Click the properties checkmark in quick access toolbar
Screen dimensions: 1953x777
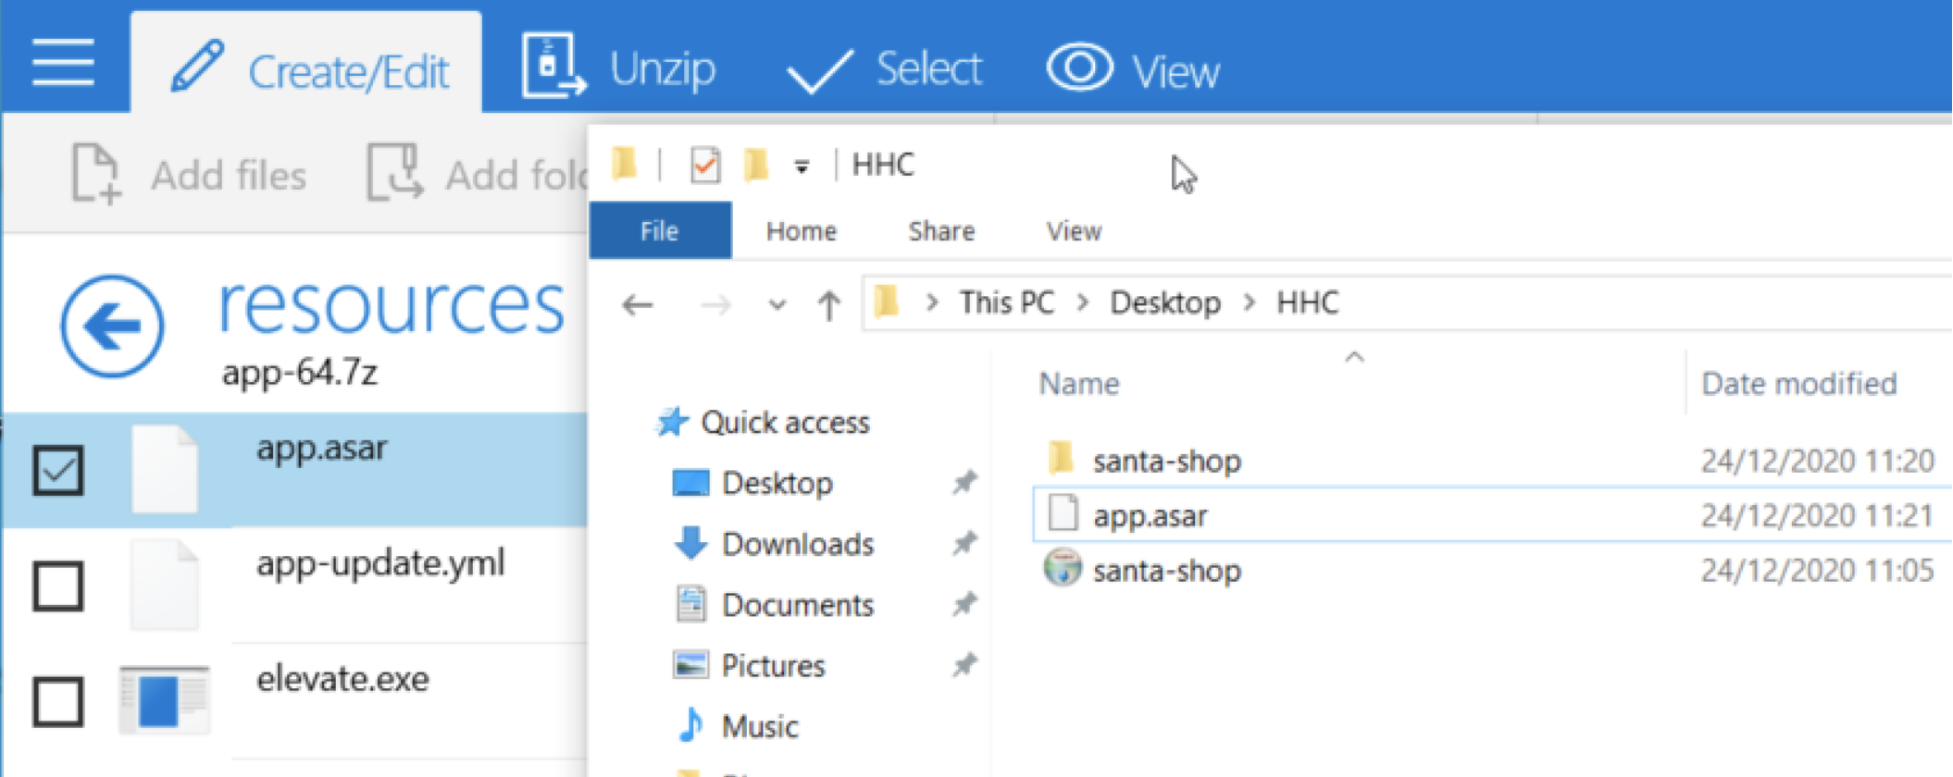tap(705, 166)
